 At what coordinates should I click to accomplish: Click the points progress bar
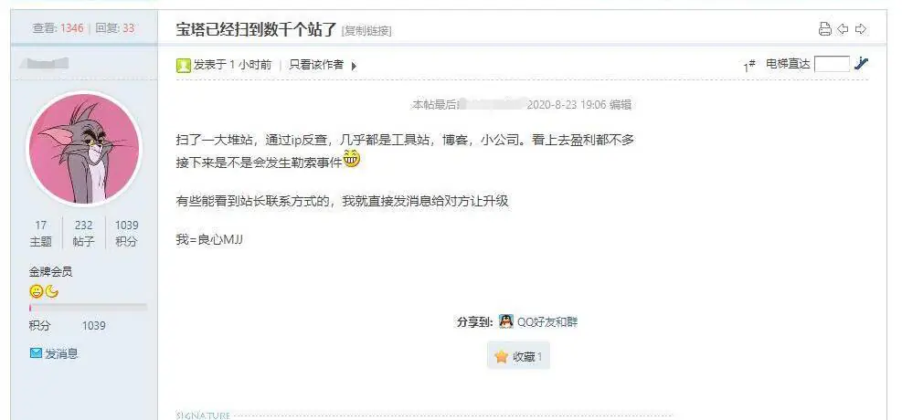pos(88,308)
